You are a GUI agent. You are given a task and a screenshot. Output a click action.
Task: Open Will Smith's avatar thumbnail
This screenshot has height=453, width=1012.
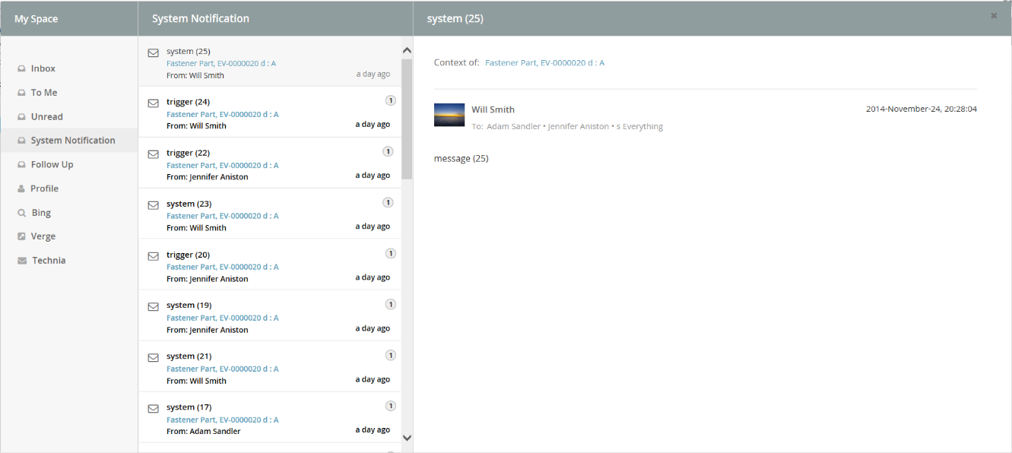point(449,114)
